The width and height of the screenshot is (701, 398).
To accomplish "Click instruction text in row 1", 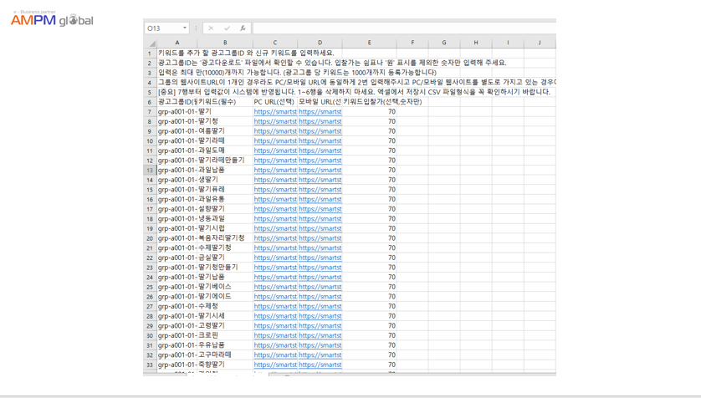I will (x=246, y=54).
